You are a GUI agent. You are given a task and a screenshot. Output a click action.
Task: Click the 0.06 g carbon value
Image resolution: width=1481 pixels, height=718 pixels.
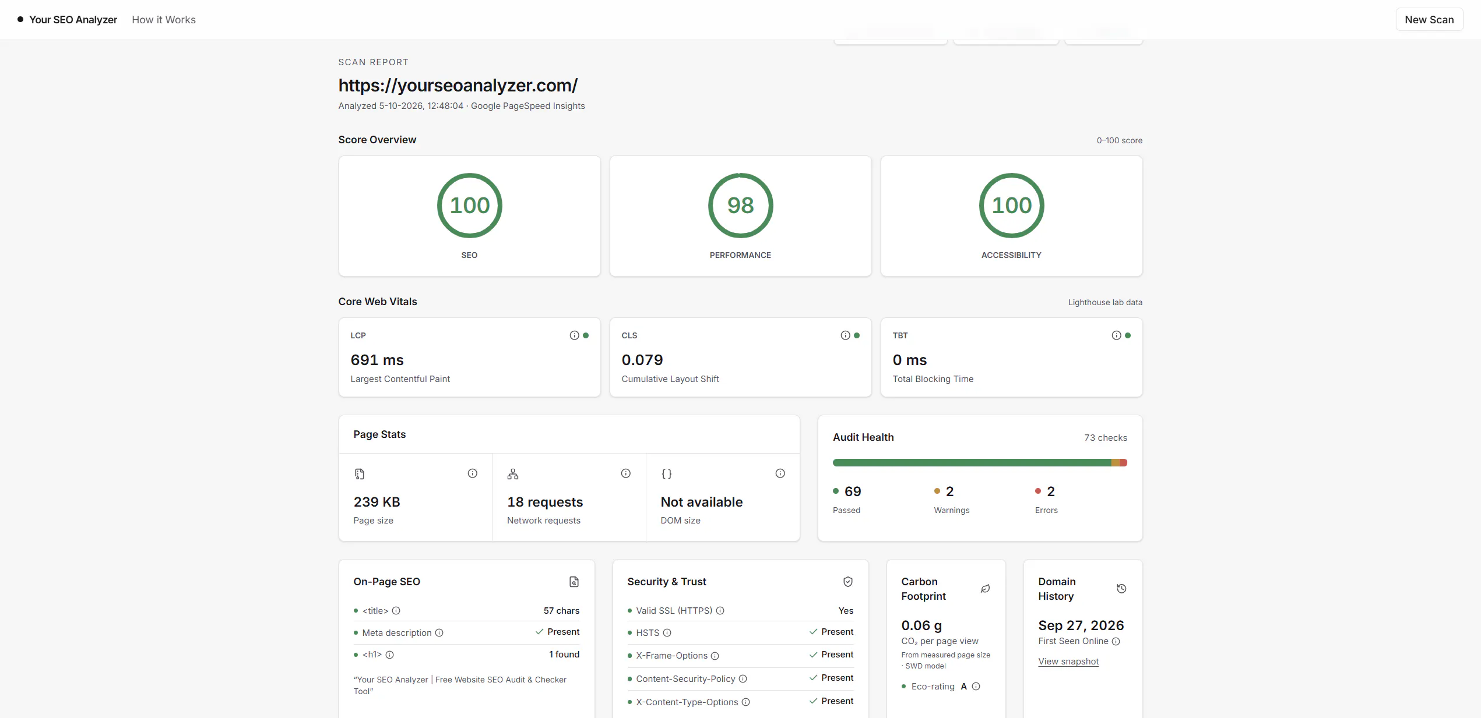[x=921, y=625]
